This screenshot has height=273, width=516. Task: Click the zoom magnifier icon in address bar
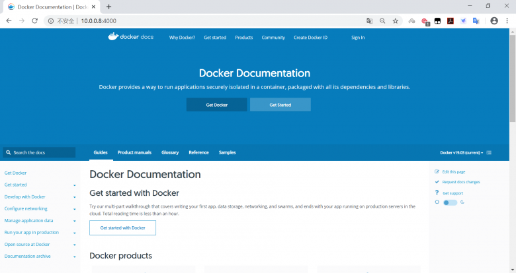click(x=382, y=21)
